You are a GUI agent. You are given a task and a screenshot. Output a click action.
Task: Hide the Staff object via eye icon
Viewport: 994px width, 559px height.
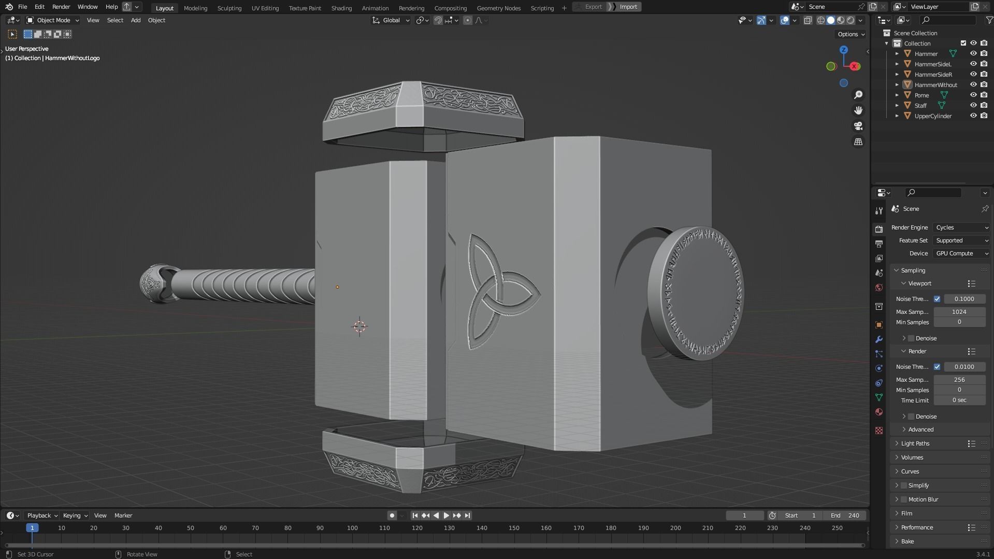pyautogui.click(x=973, y=105)
